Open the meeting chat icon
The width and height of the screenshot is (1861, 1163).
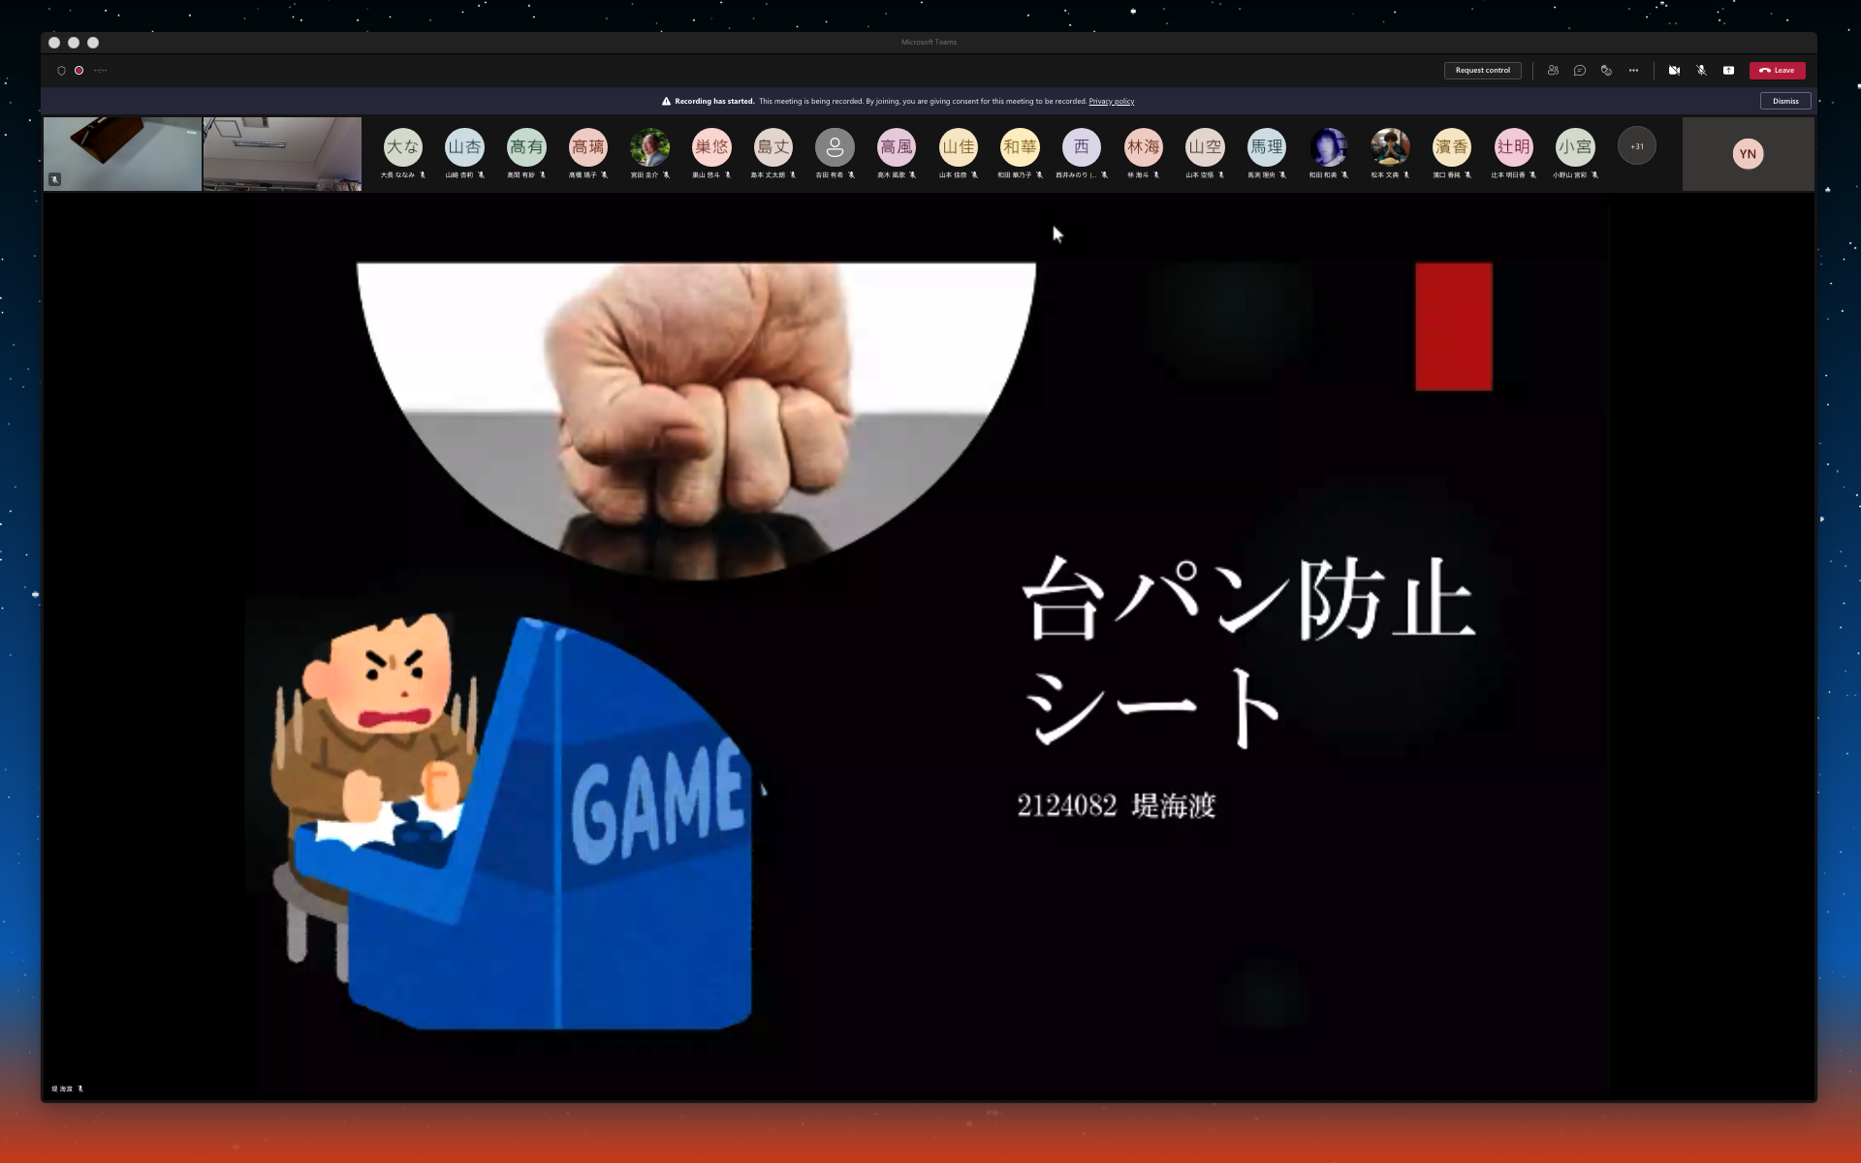(1580, 71)
